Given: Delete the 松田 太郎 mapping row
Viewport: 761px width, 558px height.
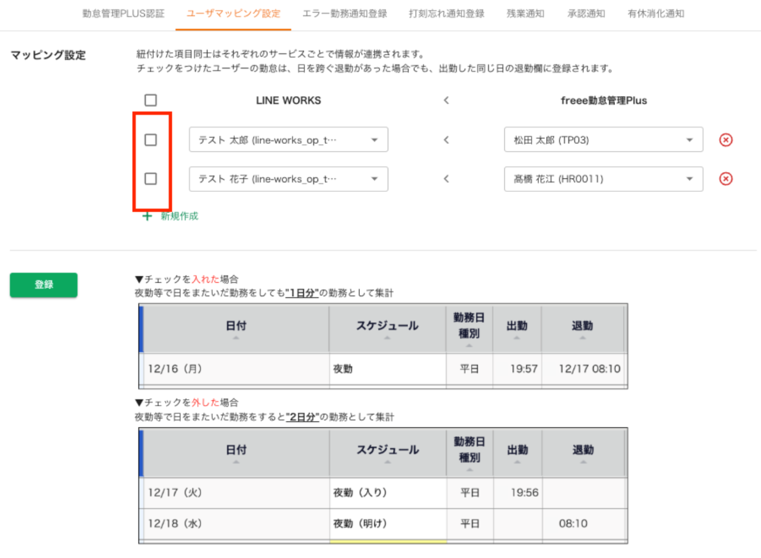Looking at the screenshot, I should (x=726, y=140).
